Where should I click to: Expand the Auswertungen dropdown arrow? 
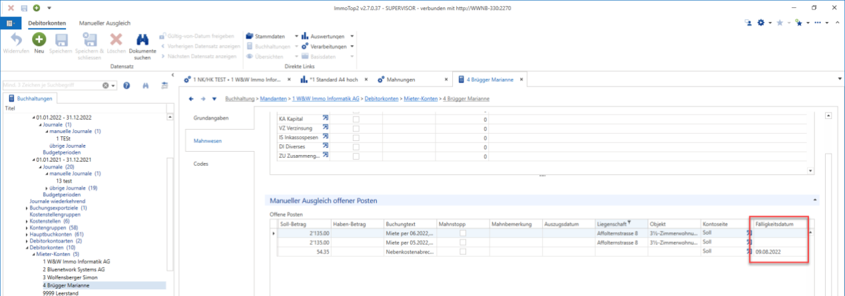pyautogui.click(x=352, y=36)
